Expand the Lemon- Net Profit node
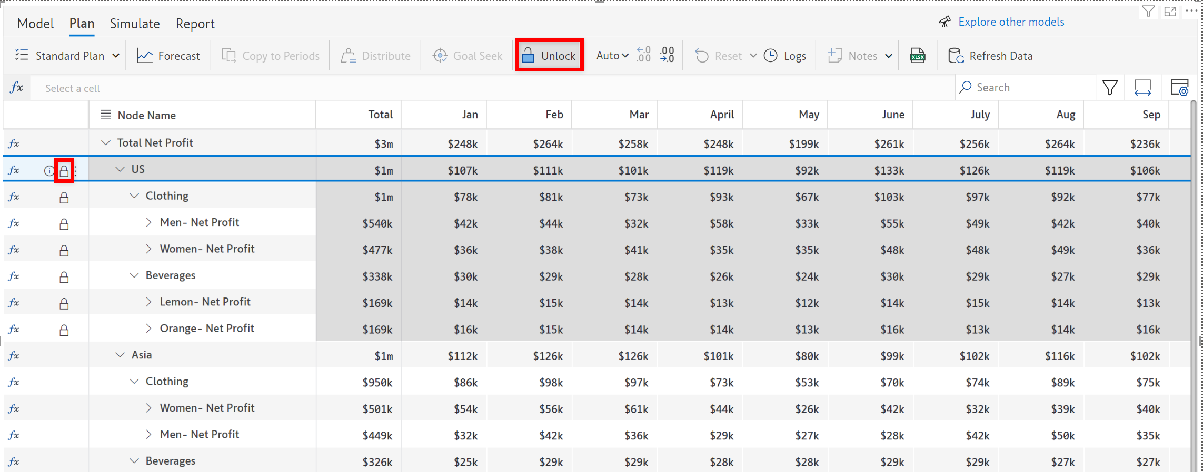Image resolution: width=1203 pixels, height=472 pixels. [x=148, y=302]
